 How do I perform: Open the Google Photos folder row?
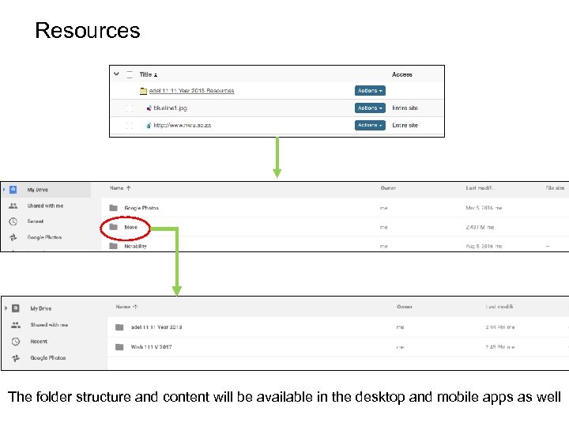coord(333,208)
